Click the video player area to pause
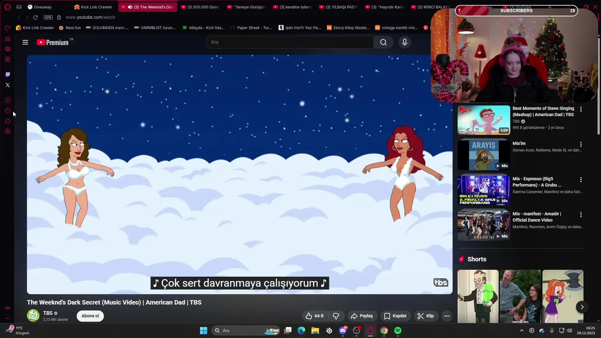 (239, 174)
